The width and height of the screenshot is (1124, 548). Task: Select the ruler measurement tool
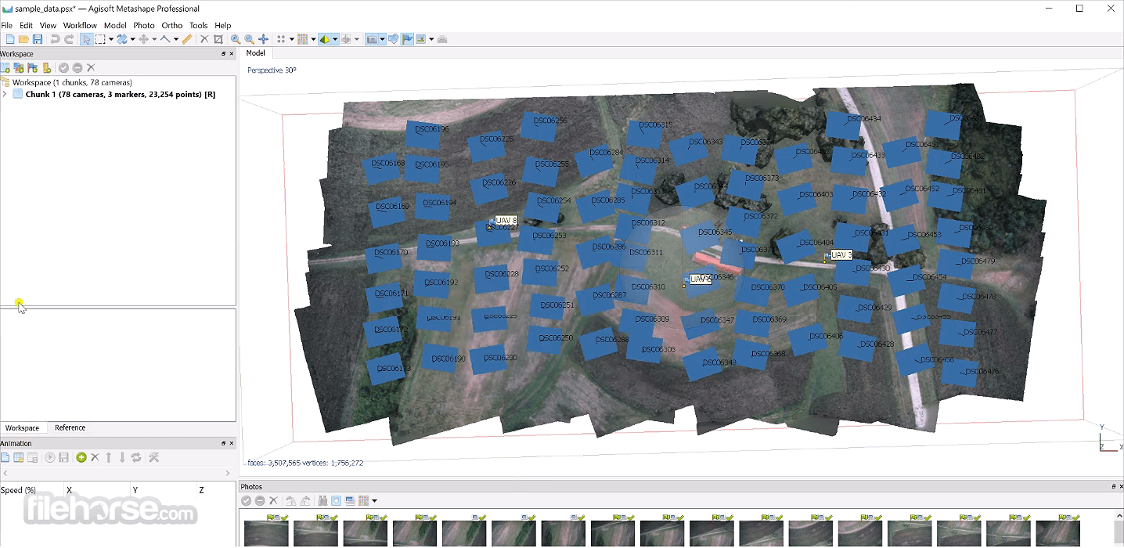click(187, 39)
